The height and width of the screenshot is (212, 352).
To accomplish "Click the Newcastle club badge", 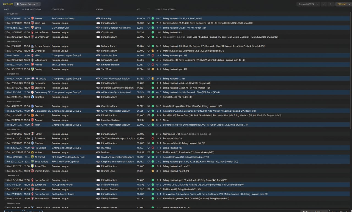I will (x=32, y=83).
